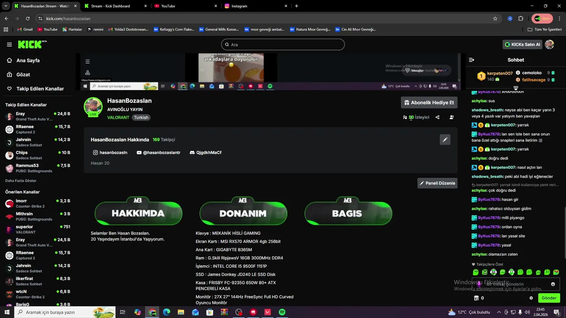Open the @hasanbozaslantr YouTube link
Viewport: 566px width, 318px height.
tap(159, 152)
